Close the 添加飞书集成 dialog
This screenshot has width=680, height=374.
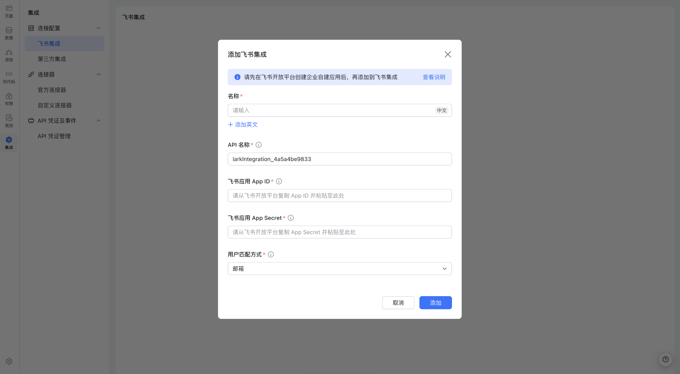tap(448, 54)
